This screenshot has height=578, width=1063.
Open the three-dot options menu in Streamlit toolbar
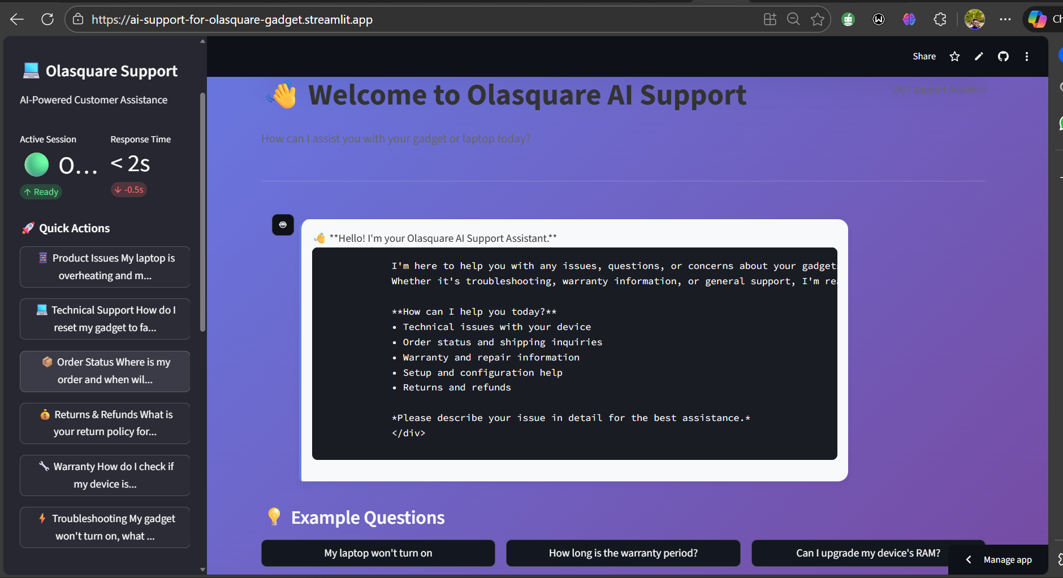point(1027,56)
